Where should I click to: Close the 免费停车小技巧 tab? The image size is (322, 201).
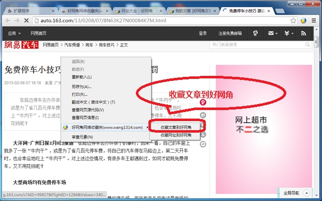[x=269, y=11]
